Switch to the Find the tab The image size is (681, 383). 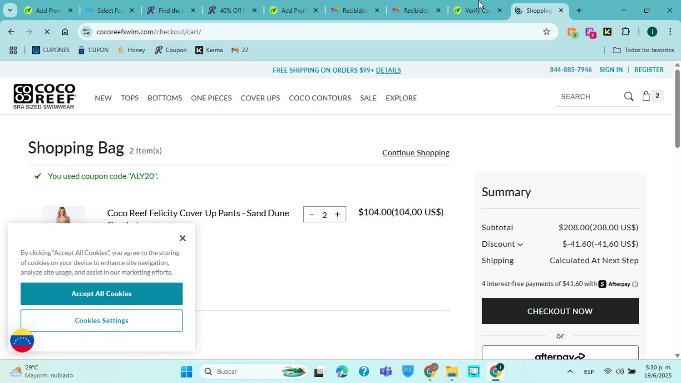[x=172, y=10]
